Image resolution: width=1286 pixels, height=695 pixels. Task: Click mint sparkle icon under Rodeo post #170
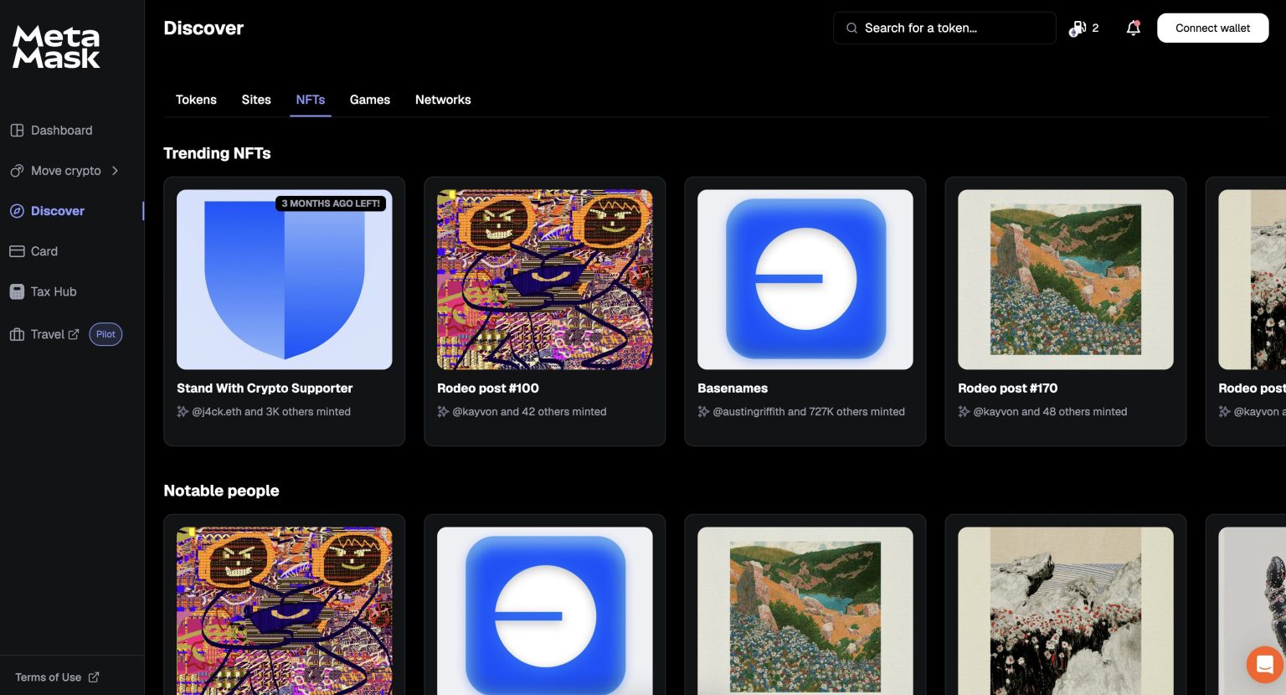(x=964, y=411)
